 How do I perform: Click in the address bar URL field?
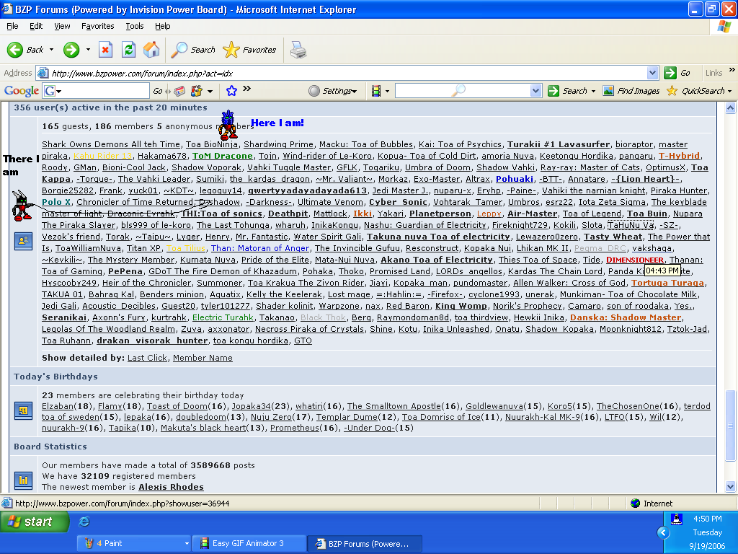(348, 73)
